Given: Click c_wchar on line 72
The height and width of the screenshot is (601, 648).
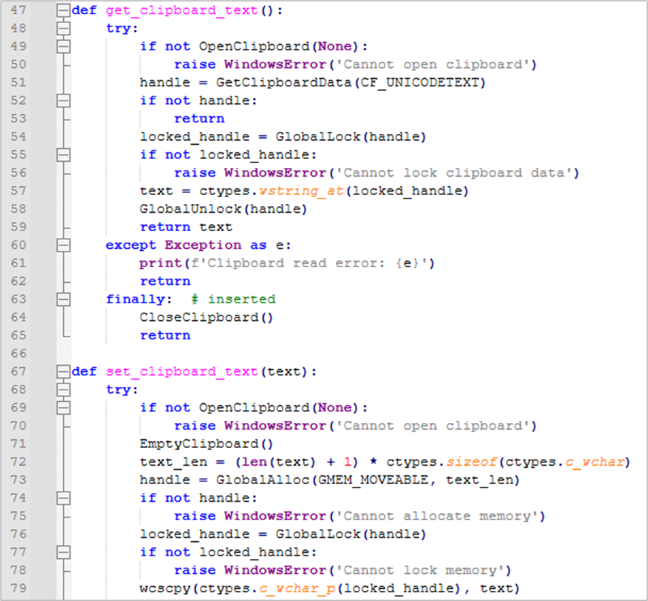Looking at the screenshot, I should pos(594,462).
